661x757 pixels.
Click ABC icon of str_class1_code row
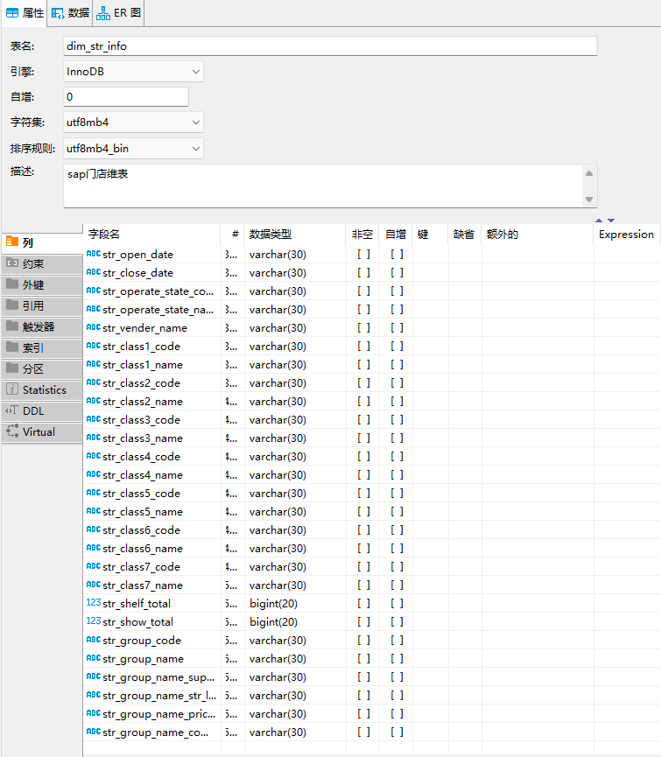pos(93,346)
